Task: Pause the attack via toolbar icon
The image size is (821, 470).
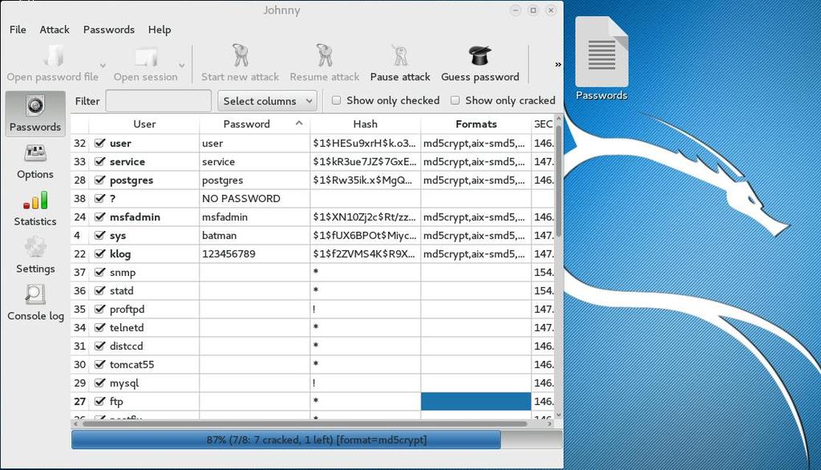Action: click(400, 55)
